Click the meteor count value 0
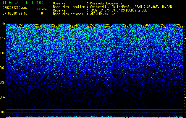The image size is (186, 118). tap(42, 14)
